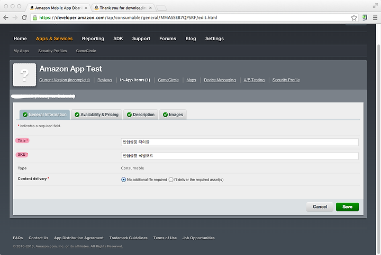Select I'll deliver the required asset(s)
Viewport: 381px width, 255px height.
click(x=171, y=180)
